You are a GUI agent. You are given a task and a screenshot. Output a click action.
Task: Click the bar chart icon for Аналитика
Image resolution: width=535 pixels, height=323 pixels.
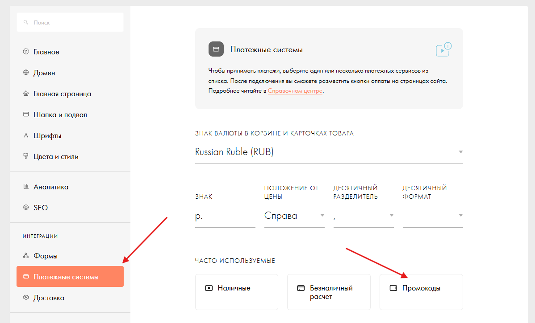[26, 186]
